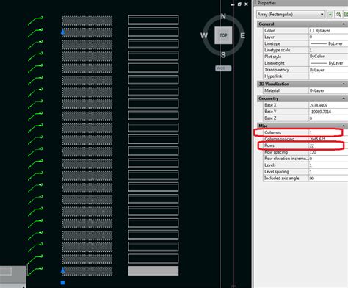This screenshot has width=348, height=288.
Task: Click the blue triangle grip on second array row
Action: pos(63,32)
